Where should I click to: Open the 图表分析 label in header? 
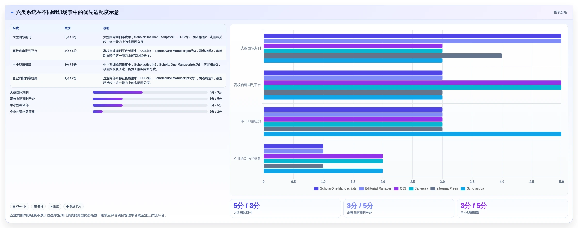click(560, 12)
